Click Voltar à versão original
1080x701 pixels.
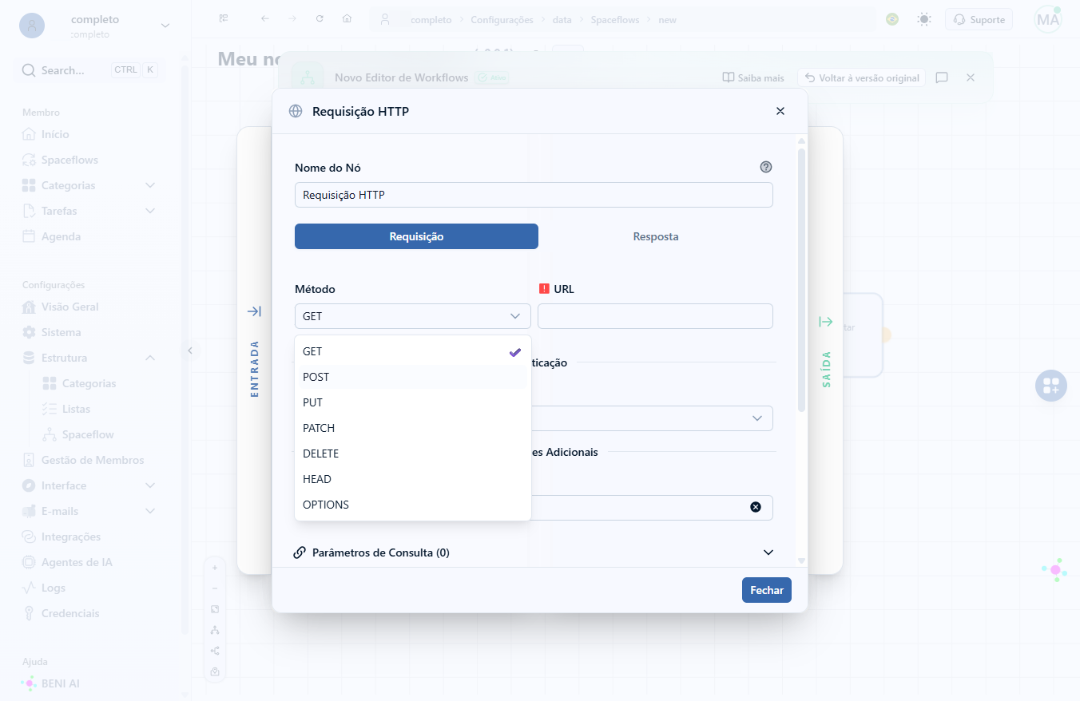(x=861, y=77)
